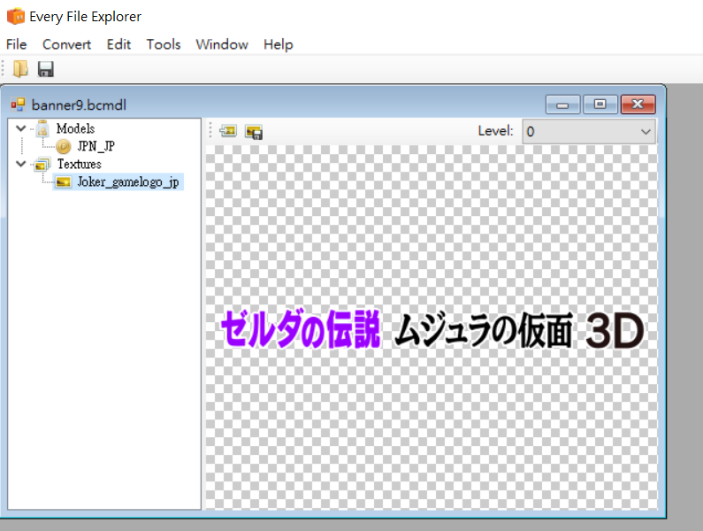The image size is (703, 531).
Task: Click the import texture icon
Action: tap(228, 131)
